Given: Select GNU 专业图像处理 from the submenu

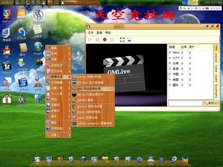Looking at the screenshot, I should (x=91, y=89).
